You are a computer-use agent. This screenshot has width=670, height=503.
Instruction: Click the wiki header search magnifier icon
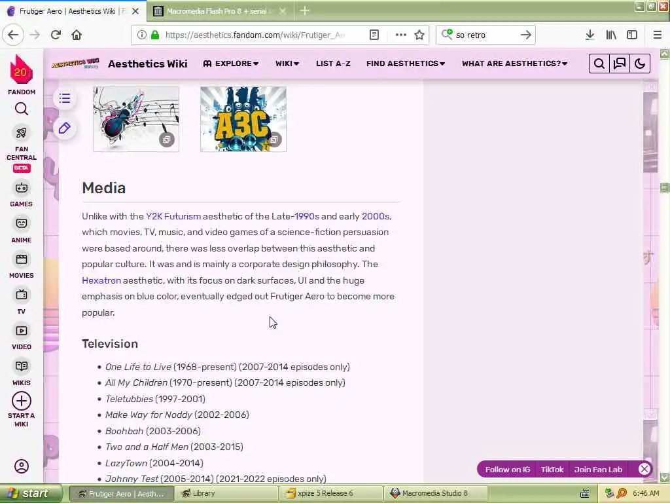(599, 64)
